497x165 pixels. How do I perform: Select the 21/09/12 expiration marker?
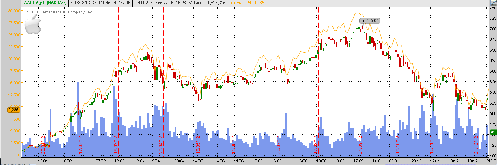pos(360,145)
